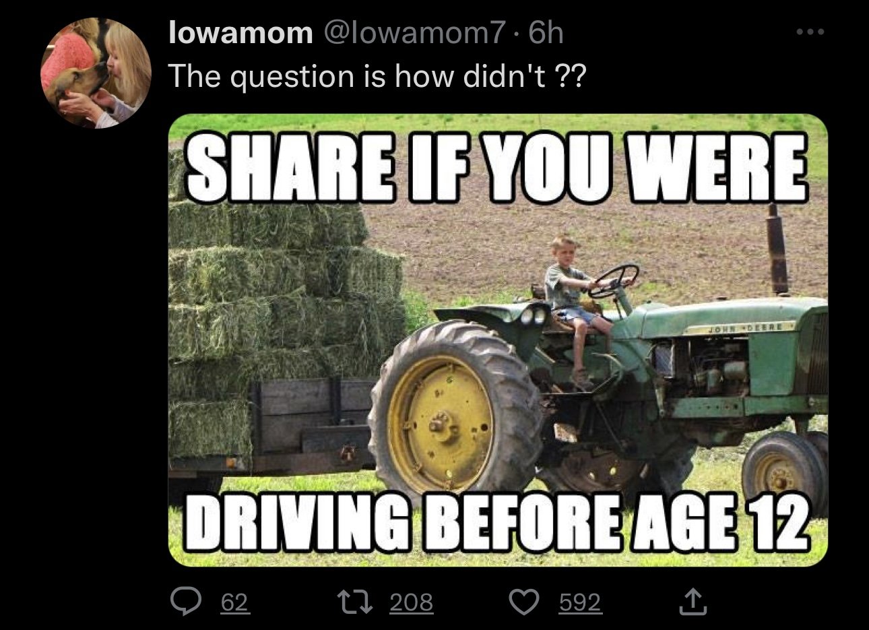View the 592 likes count
This screenshot has height=630, width=869.
point(581,602)
